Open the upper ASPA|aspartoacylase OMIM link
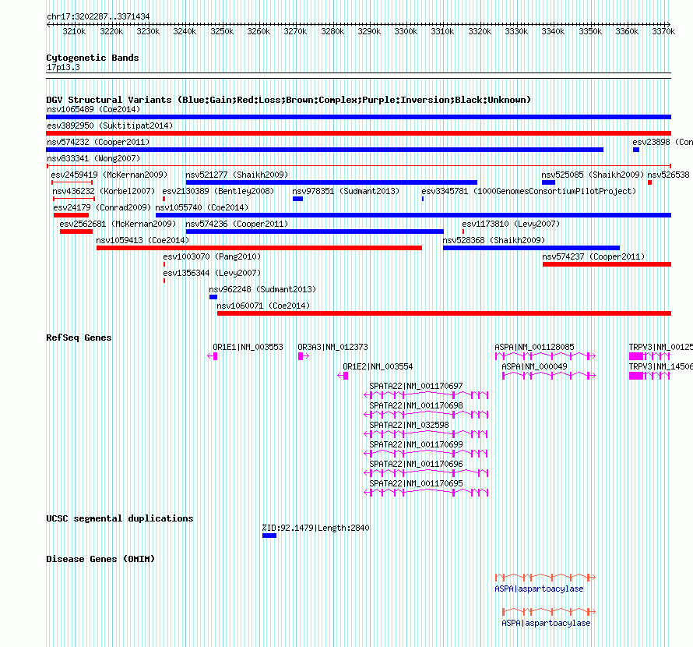The width and height of the screenshot is (693, 647). 539,589
